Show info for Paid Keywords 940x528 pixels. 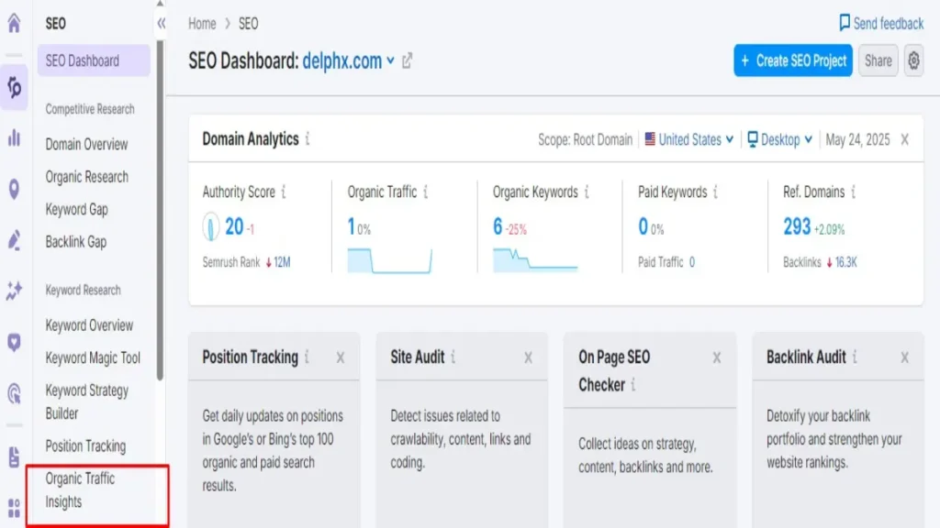click(716, 192)
